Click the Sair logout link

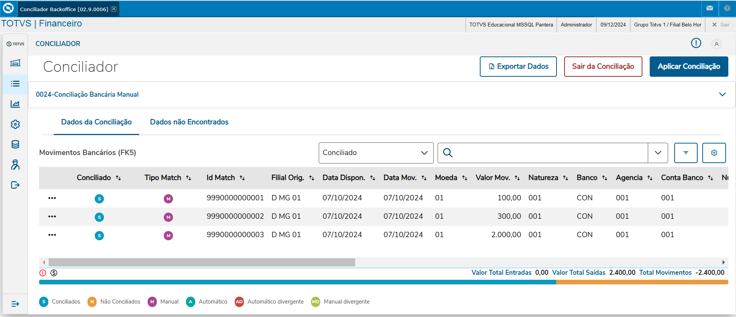point(721,25)
